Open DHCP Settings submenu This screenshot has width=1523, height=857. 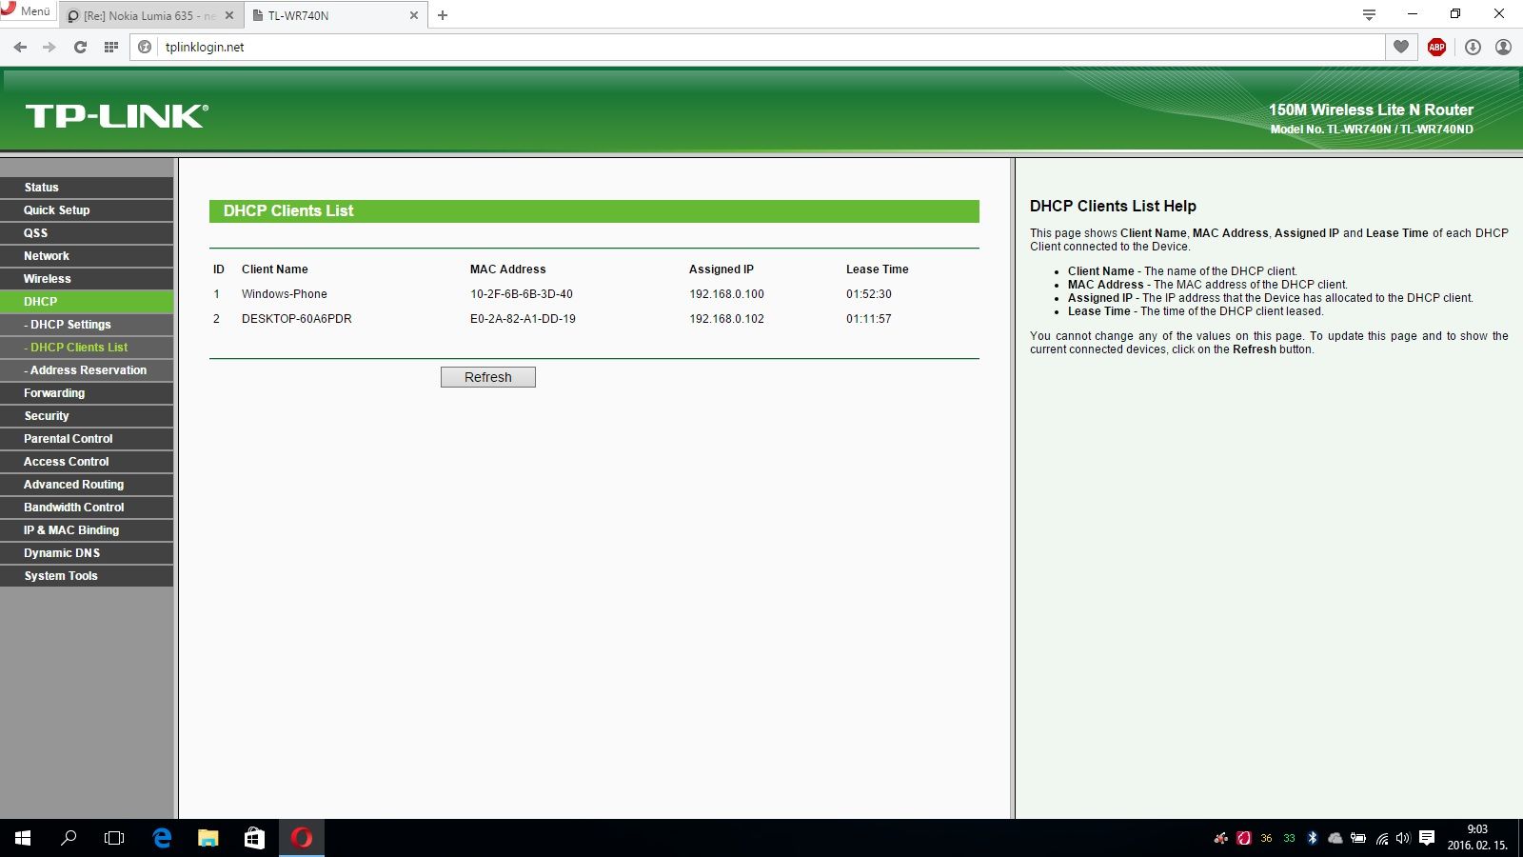click(x=87, y=325)
